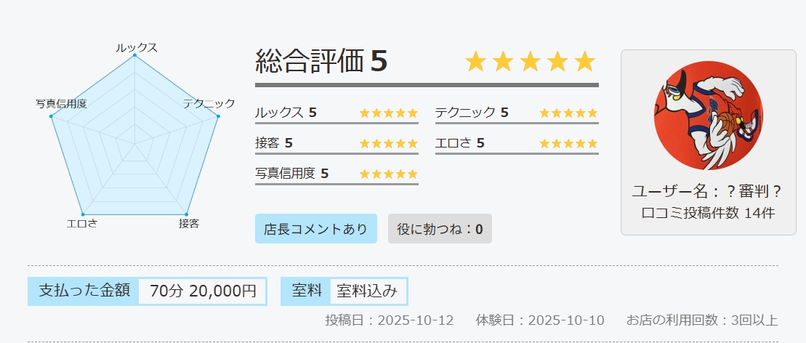The image size is (806, 343).
Task: Click the エロさ rating stars
Action: point(568,143)
